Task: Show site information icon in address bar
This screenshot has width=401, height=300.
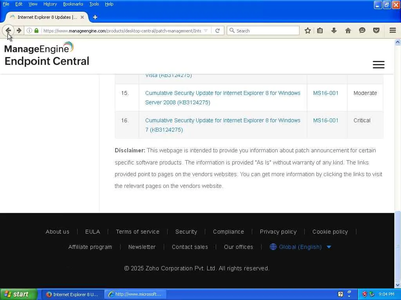Action: tap(29, 30)
